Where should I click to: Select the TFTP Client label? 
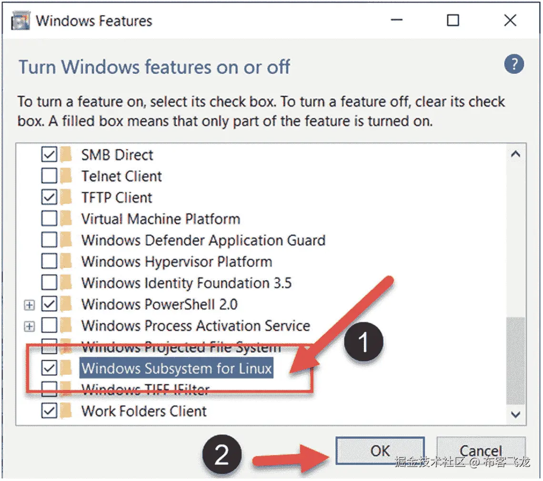[x=117, y=198]
